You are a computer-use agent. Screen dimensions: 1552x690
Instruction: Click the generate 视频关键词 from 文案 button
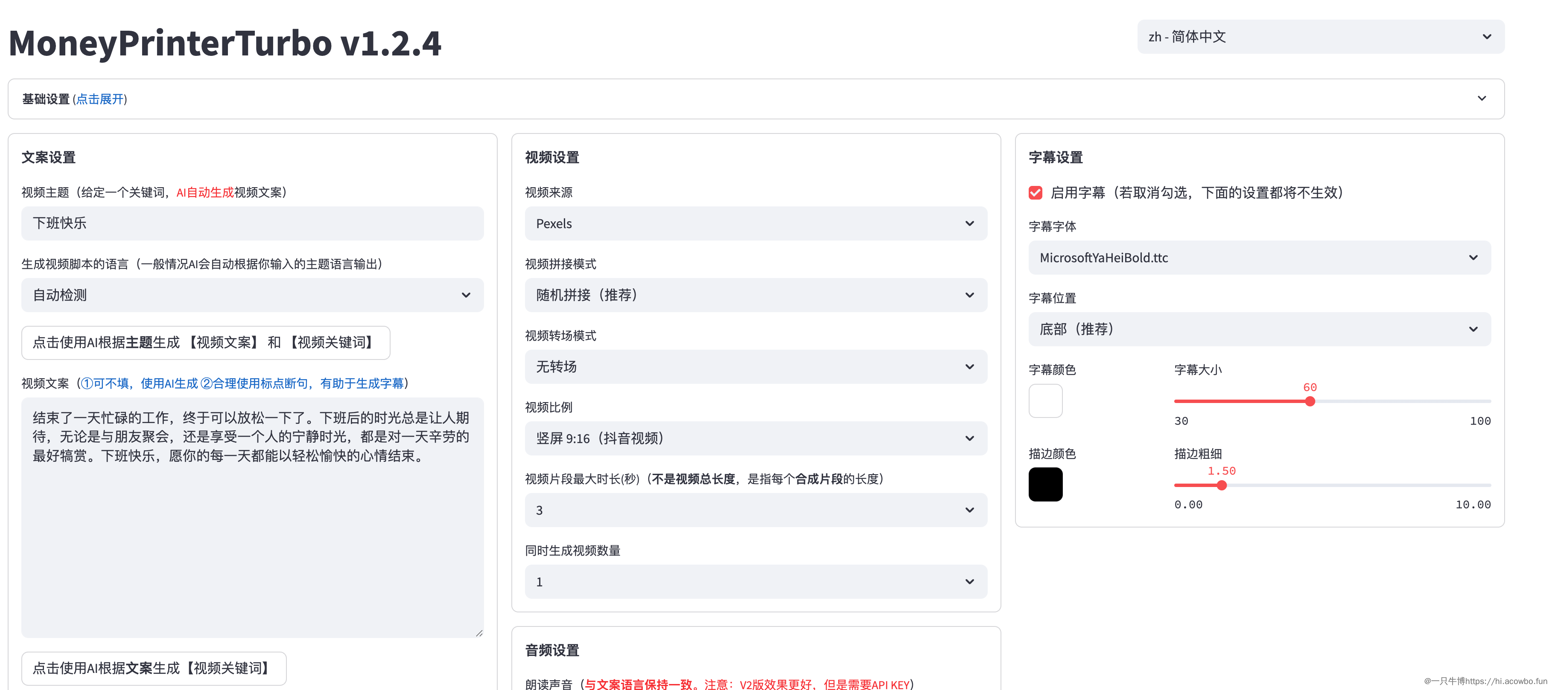click(x=154, y=668)
